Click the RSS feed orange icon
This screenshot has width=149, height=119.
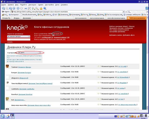(x=128, y=18)
